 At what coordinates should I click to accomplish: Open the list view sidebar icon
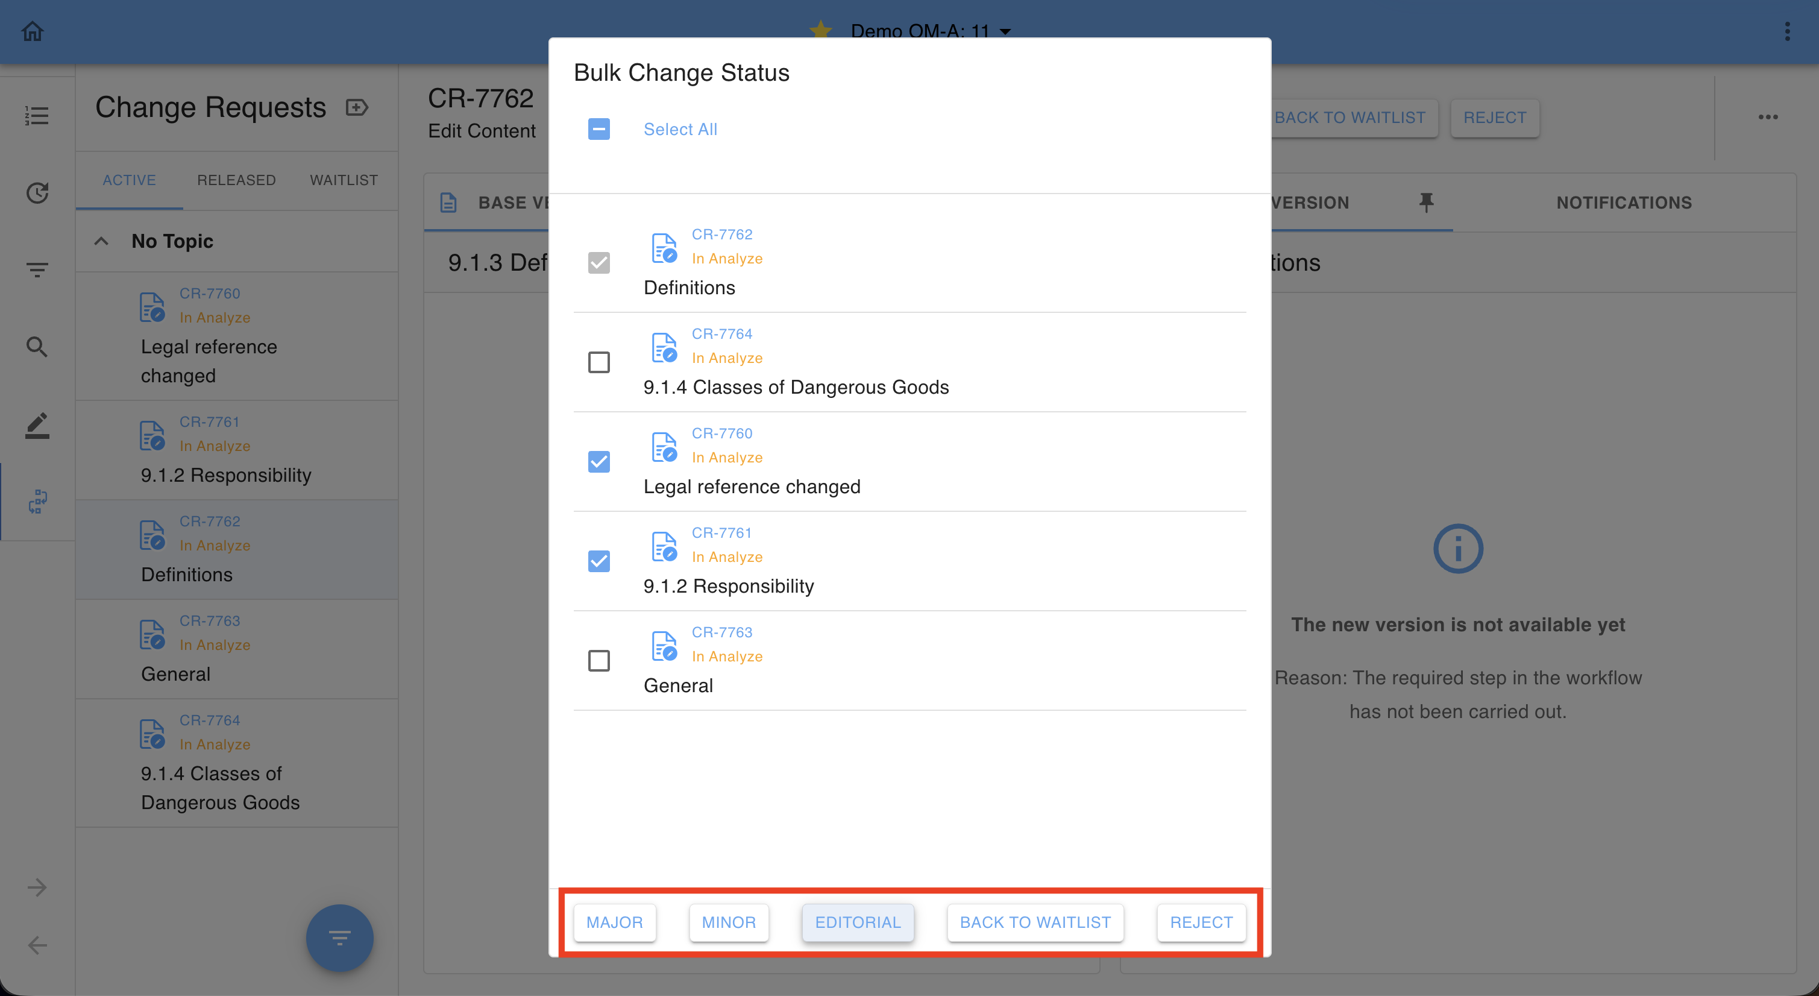[x=37, y=115]
